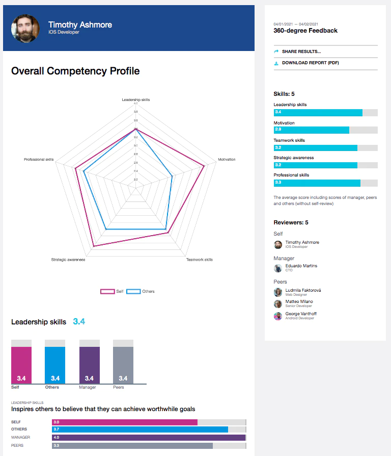This screenshot has height=456, width=391.
Task: Open Timothy Ashmore's header profile photo
Action: [25, 29]
